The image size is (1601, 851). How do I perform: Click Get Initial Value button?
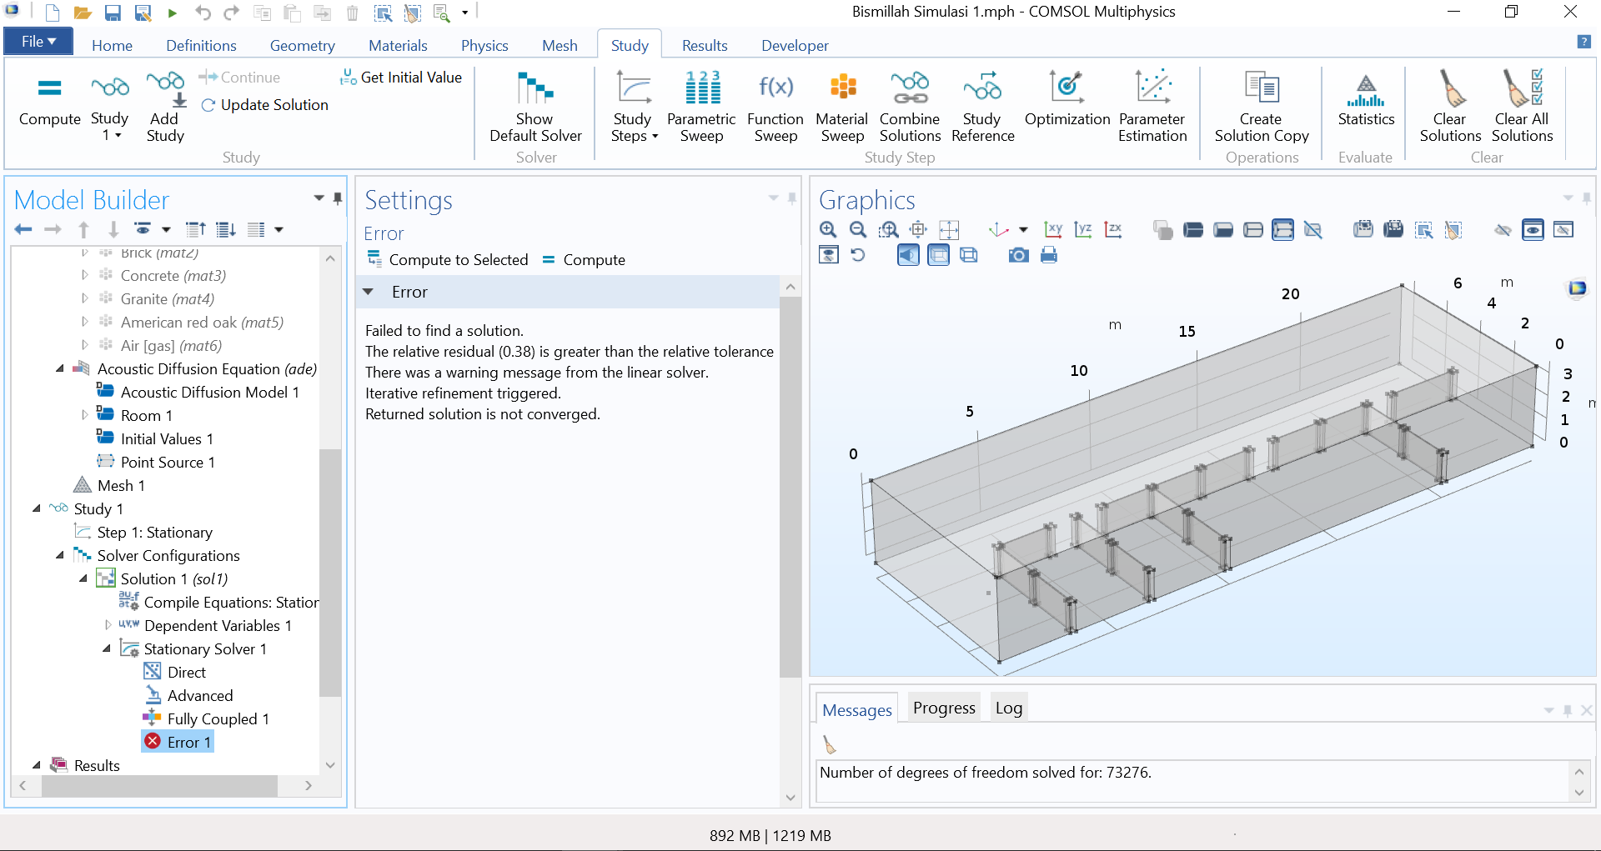pos(401,78)
